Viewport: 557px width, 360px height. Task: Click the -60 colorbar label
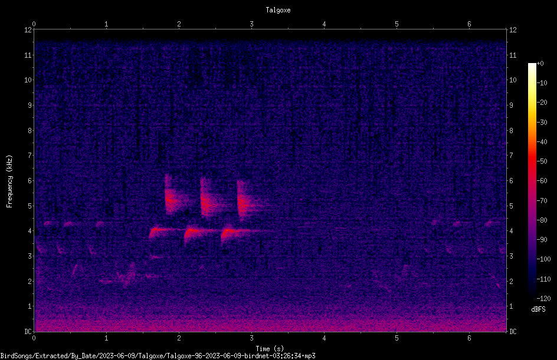542,181
